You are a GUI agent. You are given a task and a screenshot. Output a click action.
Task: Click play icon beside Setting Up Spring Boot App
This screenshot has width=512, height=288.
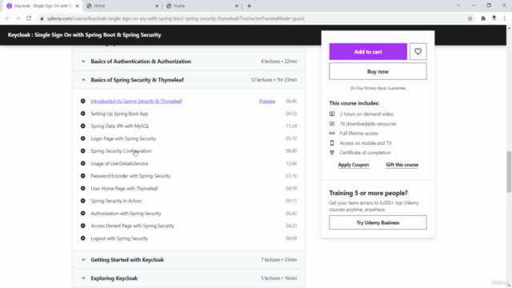(83, 114)
